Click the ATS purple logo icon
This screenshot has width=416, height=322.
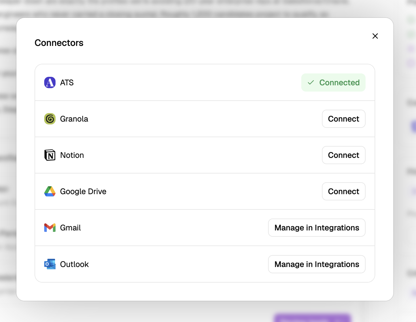(50, 82)
